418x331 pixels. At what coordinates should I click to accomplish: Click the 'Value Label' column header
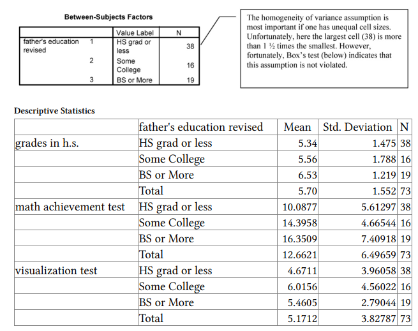point(135,32)
